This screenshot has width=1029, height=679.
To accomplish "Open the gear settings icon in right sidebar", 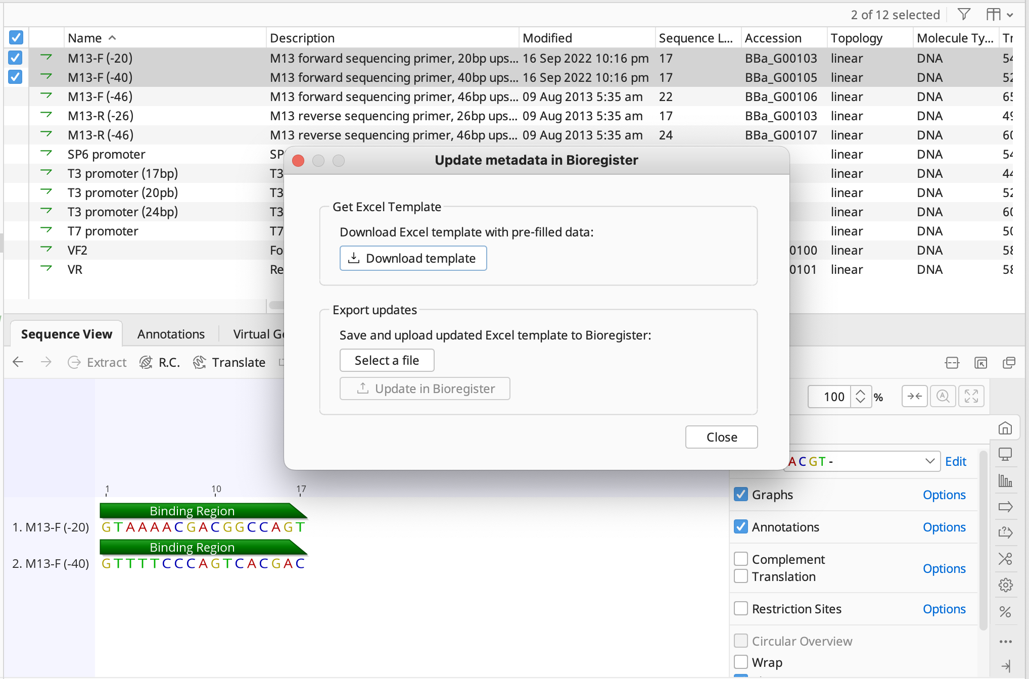I will tap(1006, 585).
